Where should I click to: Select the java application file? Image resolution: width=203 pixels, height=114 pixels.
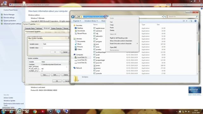(97, 44)
